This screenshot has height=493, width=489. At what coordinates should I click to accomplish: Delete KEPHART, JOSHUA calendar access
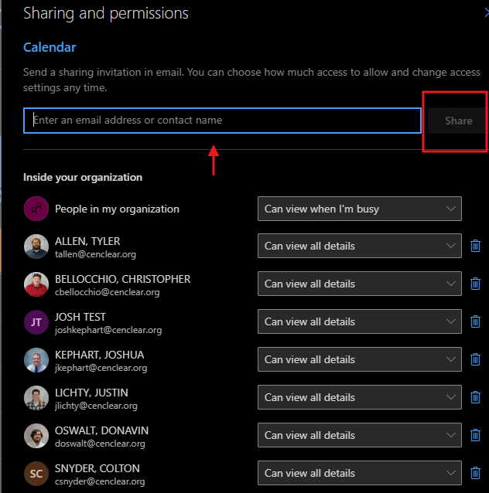coord(475,360)
